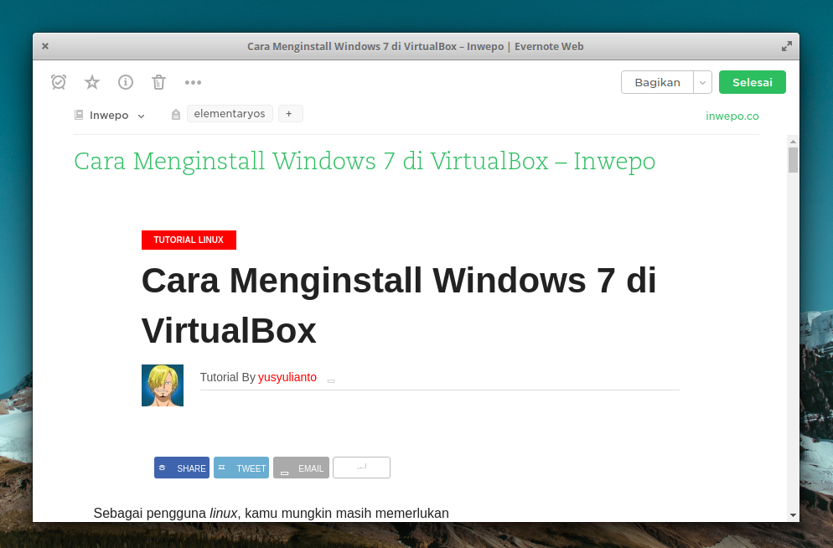Click the green Selesai button

tap(753, 82)
